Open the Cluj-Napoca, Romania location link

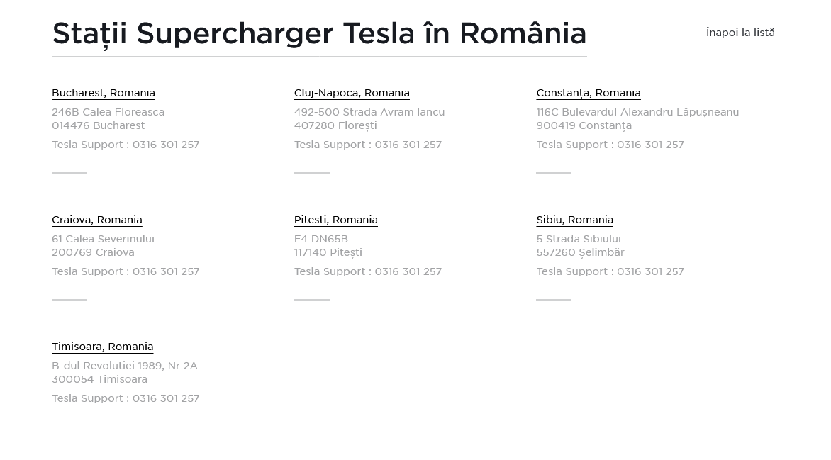click(352, 93)
